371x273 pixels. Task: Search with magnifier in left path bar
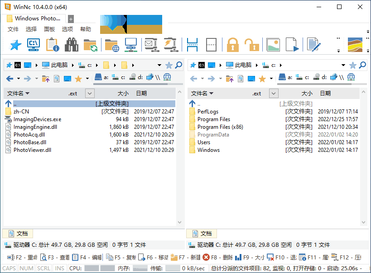pos(178,65)
